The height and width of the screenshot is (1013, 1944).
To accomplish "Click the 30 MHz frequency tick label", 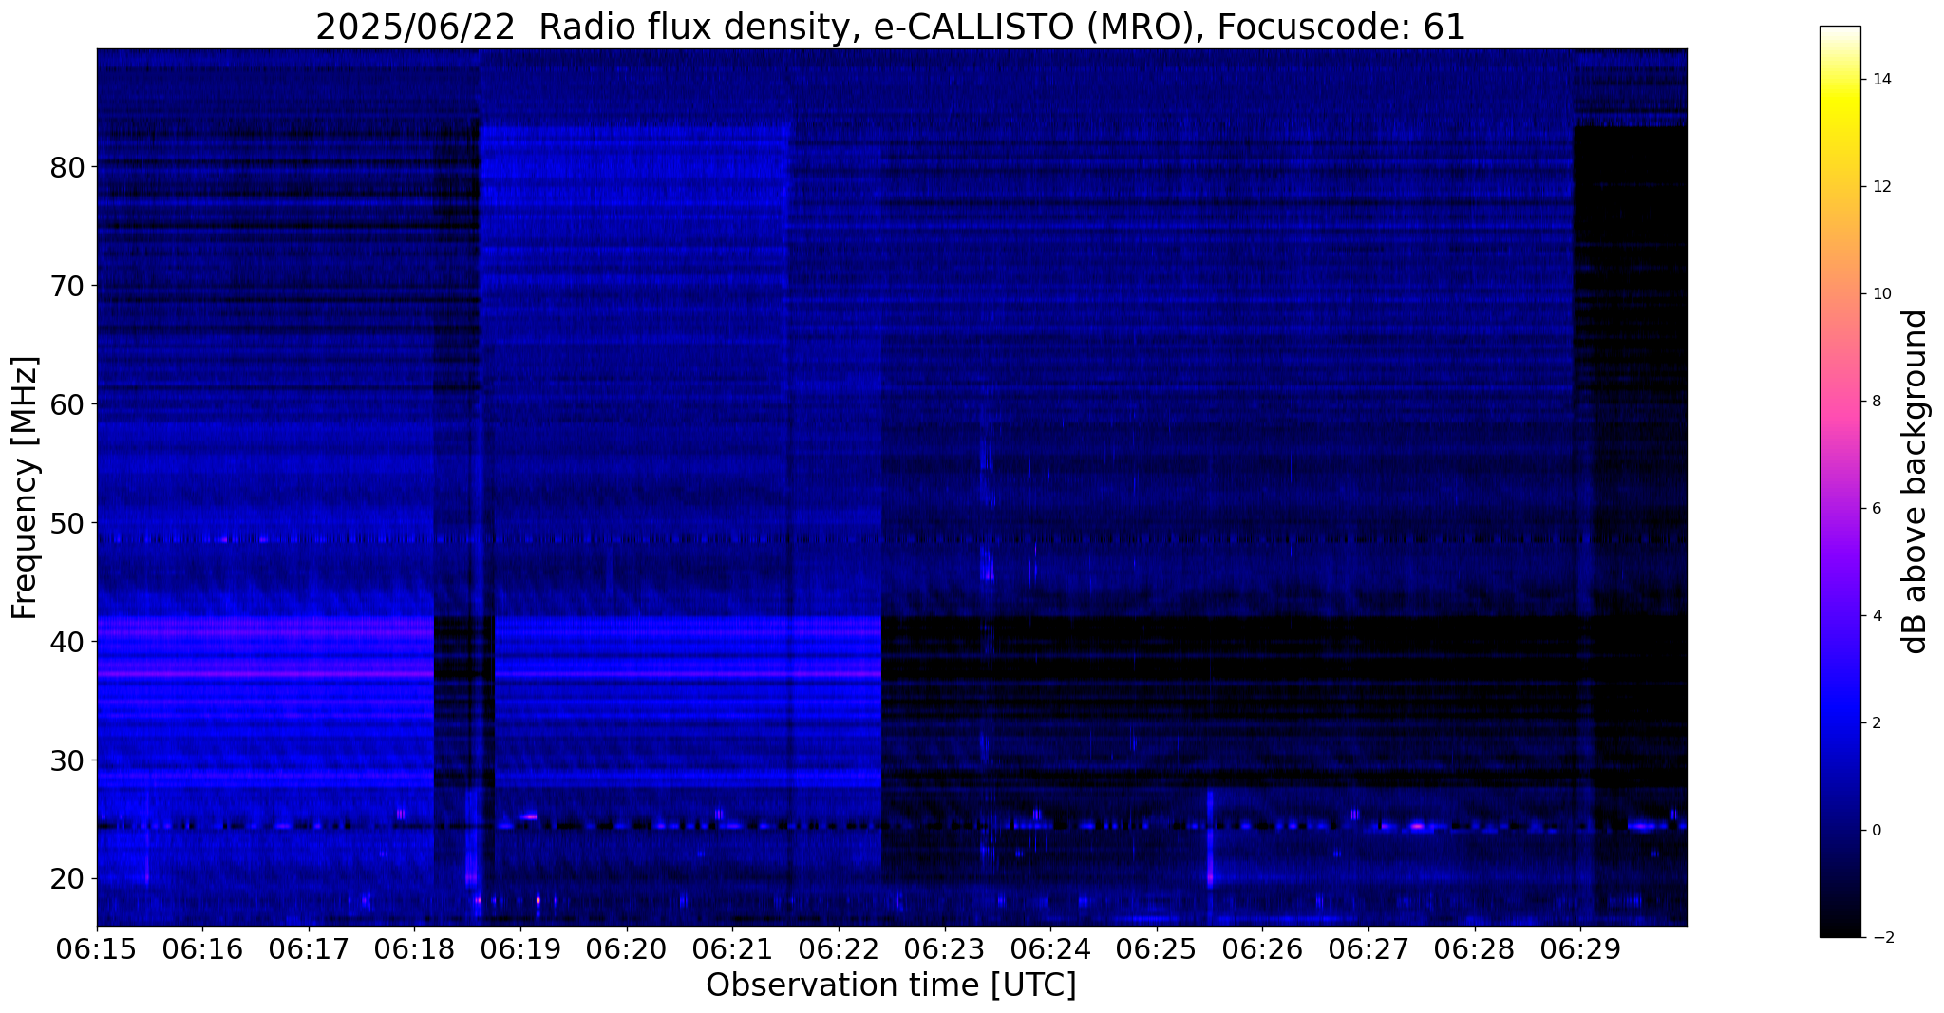I will [x=66, y=760].
